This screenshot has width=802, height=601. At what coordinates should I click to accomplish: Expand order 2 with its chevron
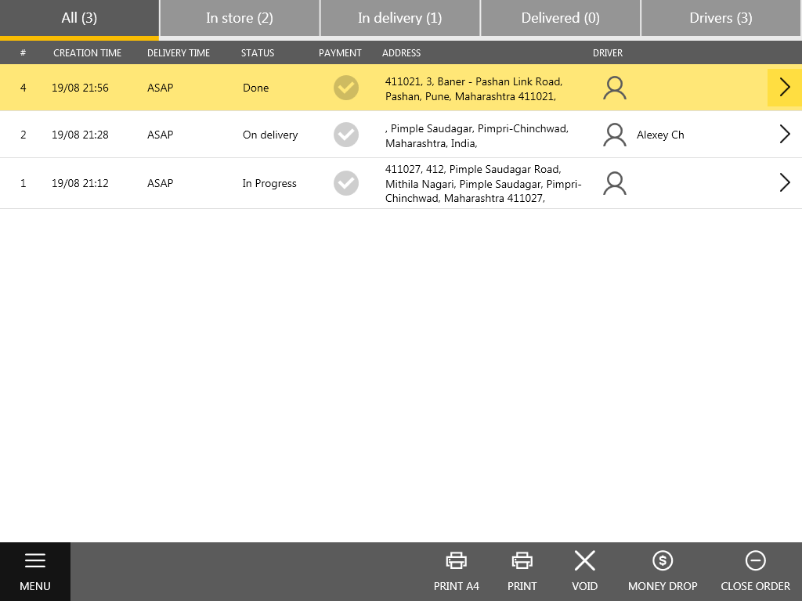pos(785,134)
